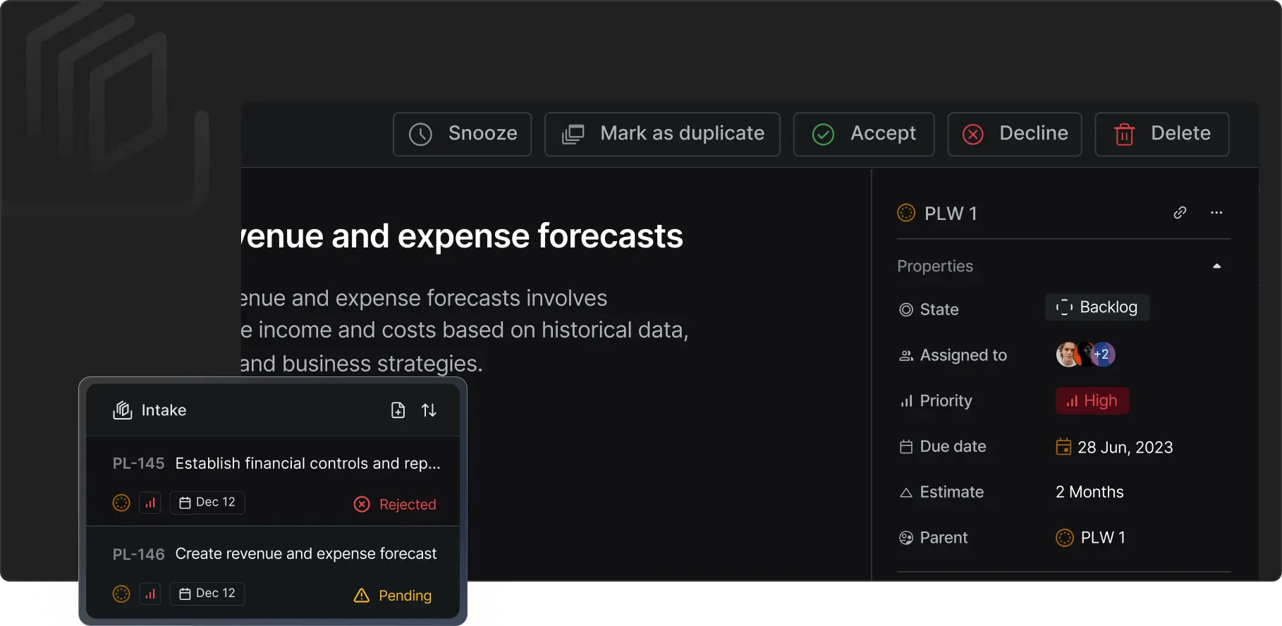This screenshot has height=626, width=1282.
Task: Click the 28 Jun, 2023 due date
Action: click(1114, 448)
